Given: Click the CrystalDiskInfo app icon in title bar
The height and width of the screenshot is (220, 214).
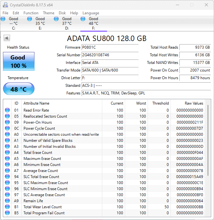Looking at the screenshot, I should (x=5, y=5).
